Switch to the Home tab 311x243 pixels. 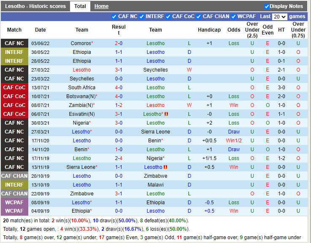point(101,6)
